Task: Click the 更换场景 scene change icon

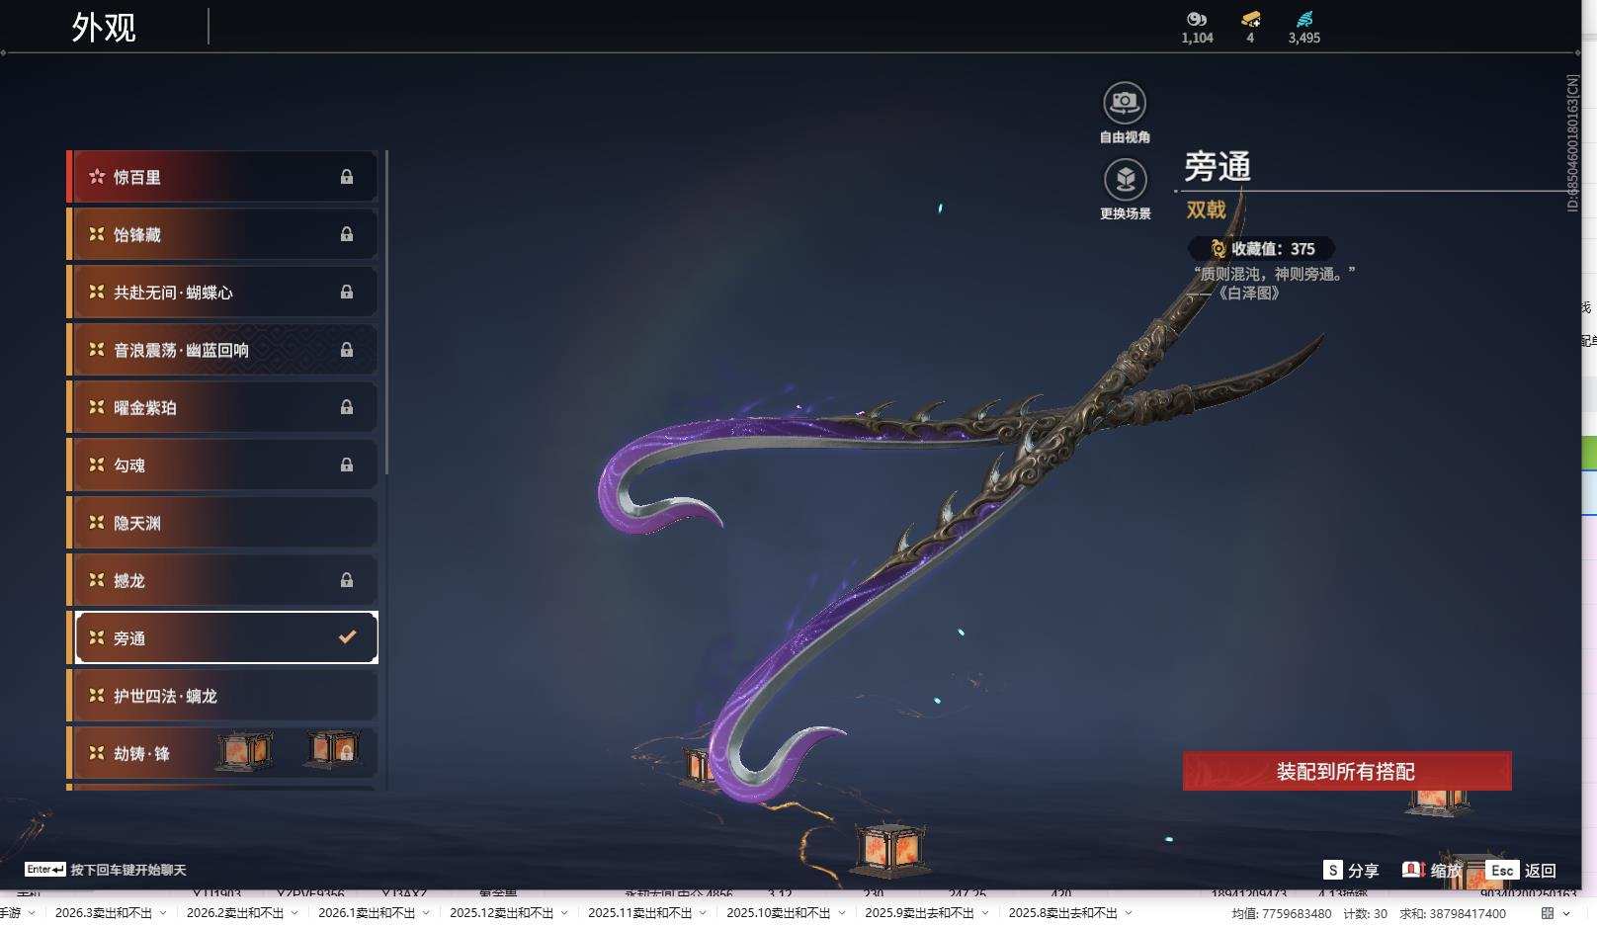Action: click(x=1124, y=182)
